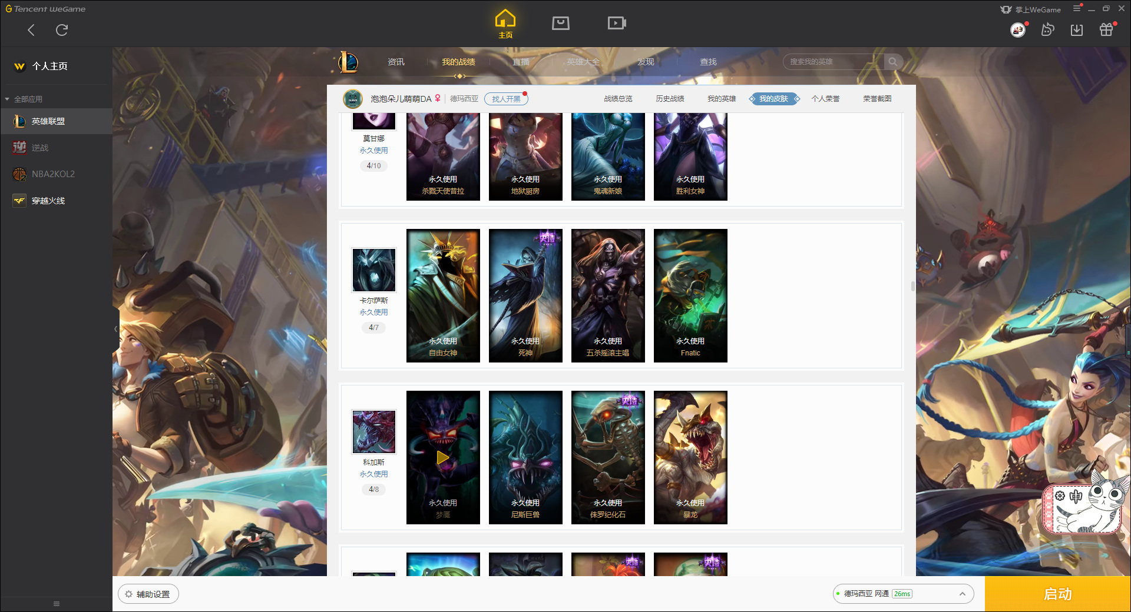
Task: Click the 4/8 skin count badge
Action: tap(373, 489)
